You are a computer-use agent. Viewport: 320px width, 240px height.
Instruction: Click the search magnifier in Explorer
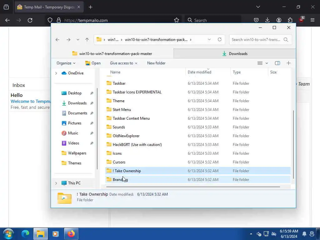(286, 40)
